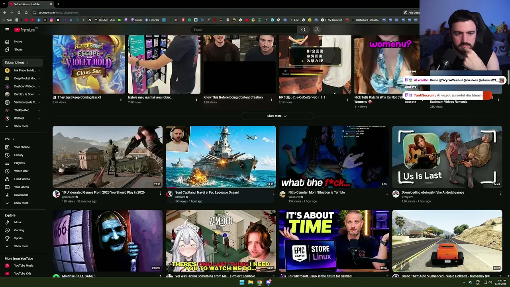Viewport: 510px width, 287px height.
Task: Click the magnifier search button
Action: pos(303,29)
